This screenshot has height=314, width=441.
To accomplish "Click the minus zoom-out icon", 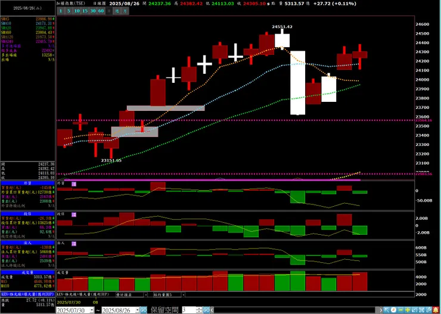I will (401, 310).
